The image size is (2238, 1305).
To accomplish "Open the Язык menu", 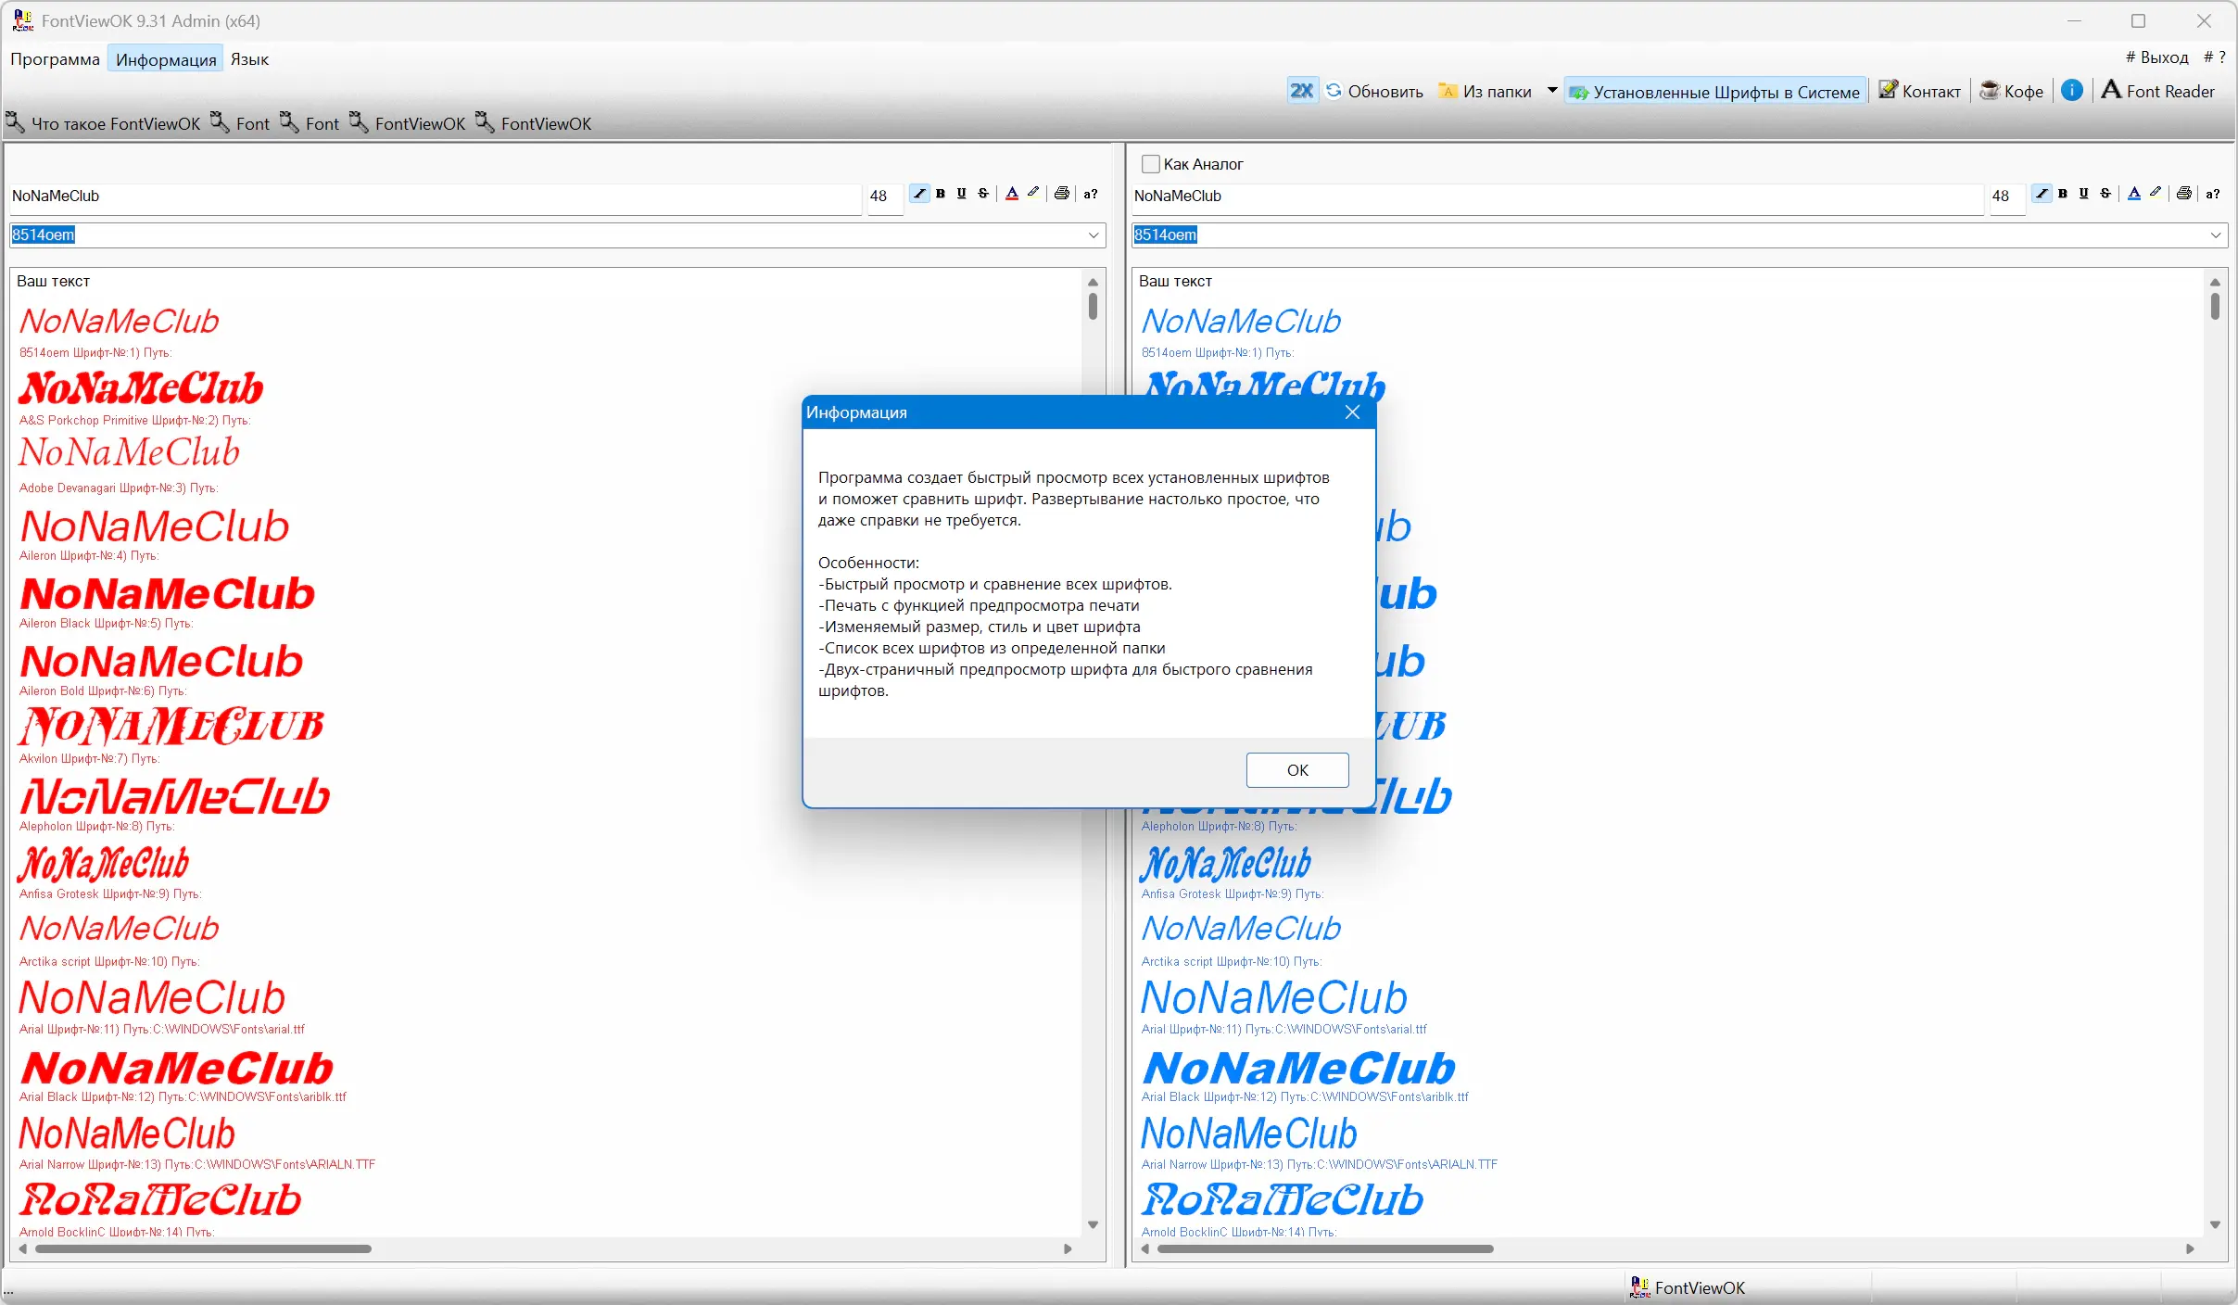I will (x=249, y=59).
